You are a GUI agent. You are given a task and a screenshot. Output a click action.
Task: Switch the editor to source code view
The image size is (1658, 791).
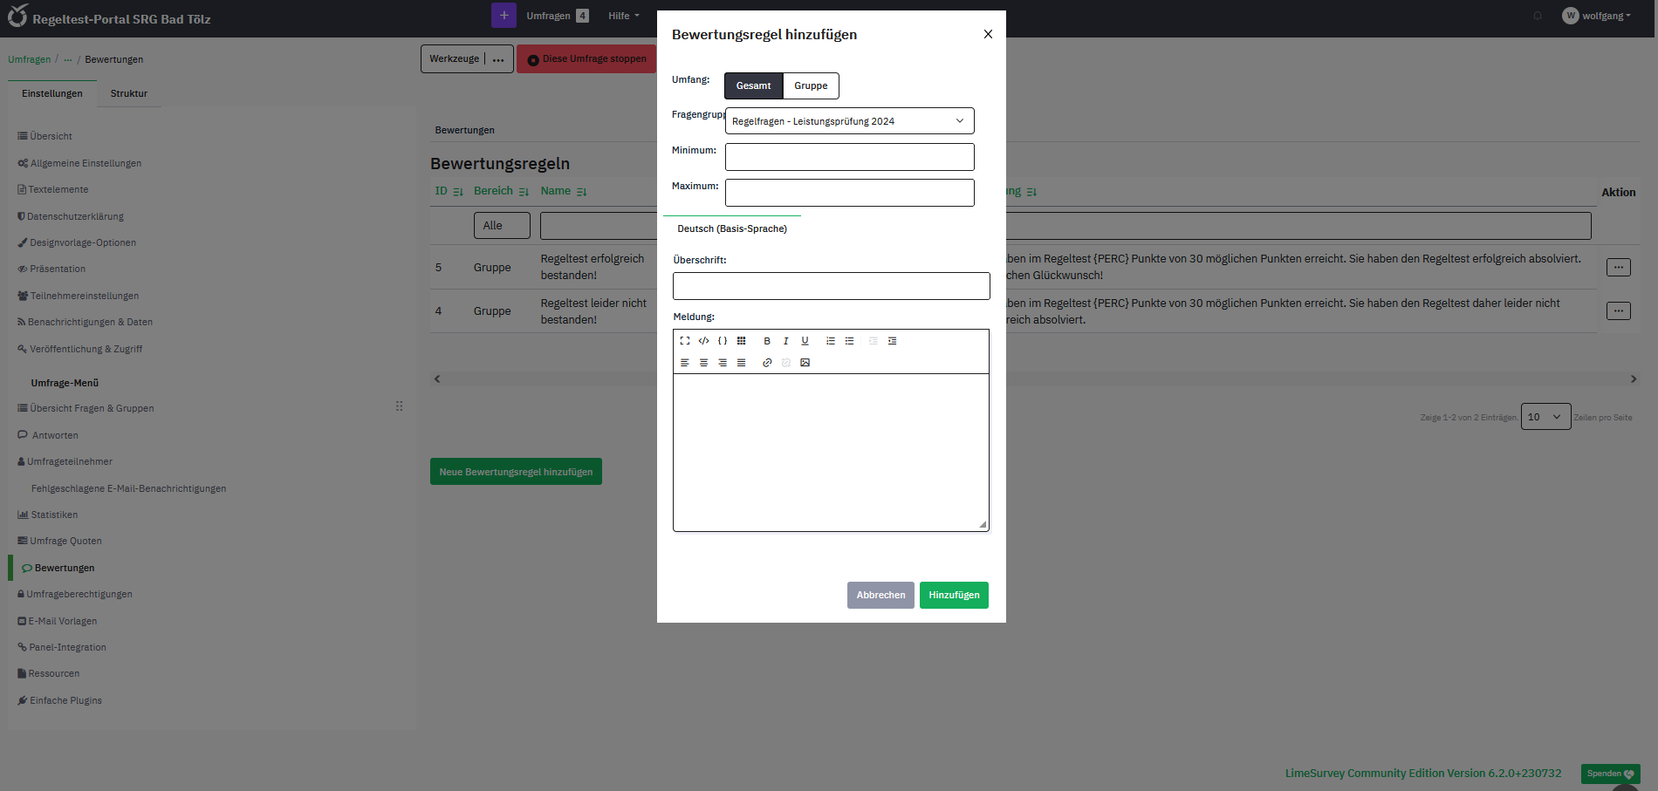703,341
